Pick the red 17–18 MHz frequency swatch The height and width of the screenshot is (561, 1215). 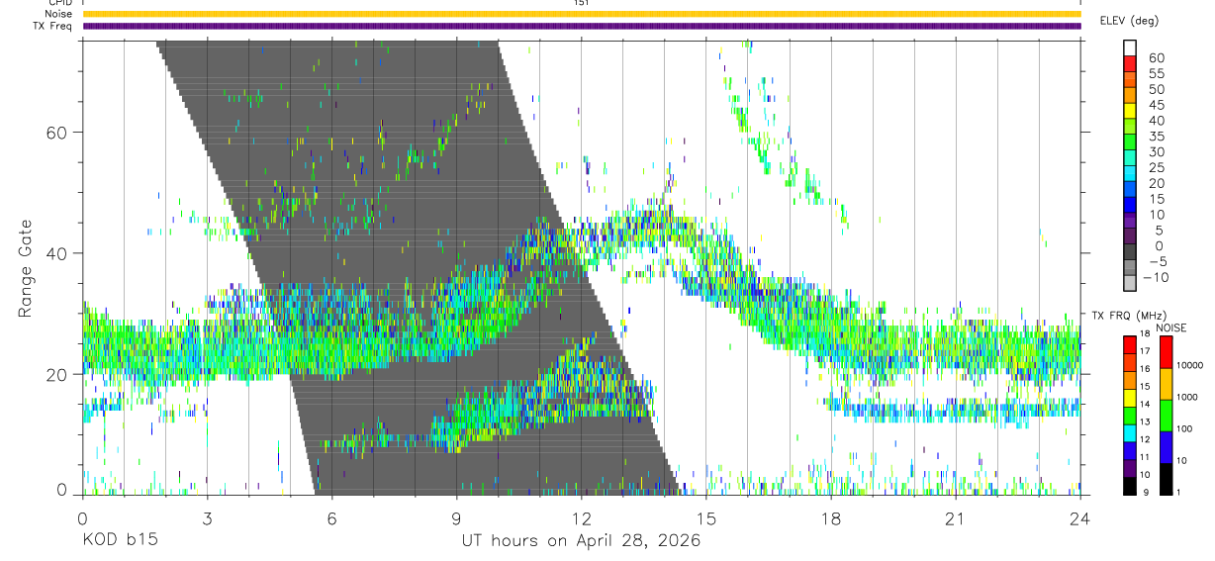(x=1128, y=344)
